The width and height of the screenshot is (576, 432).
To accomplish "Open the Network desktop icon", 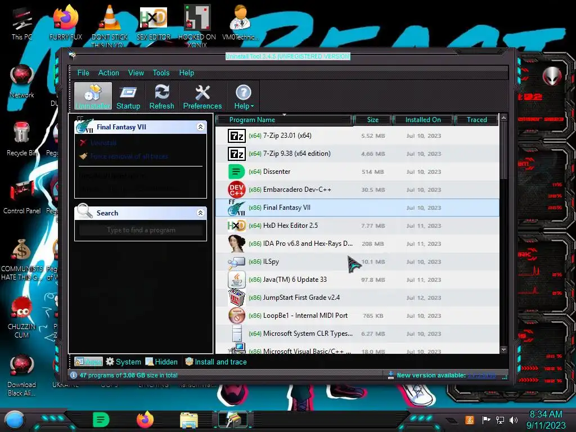I will coord(22,82).
